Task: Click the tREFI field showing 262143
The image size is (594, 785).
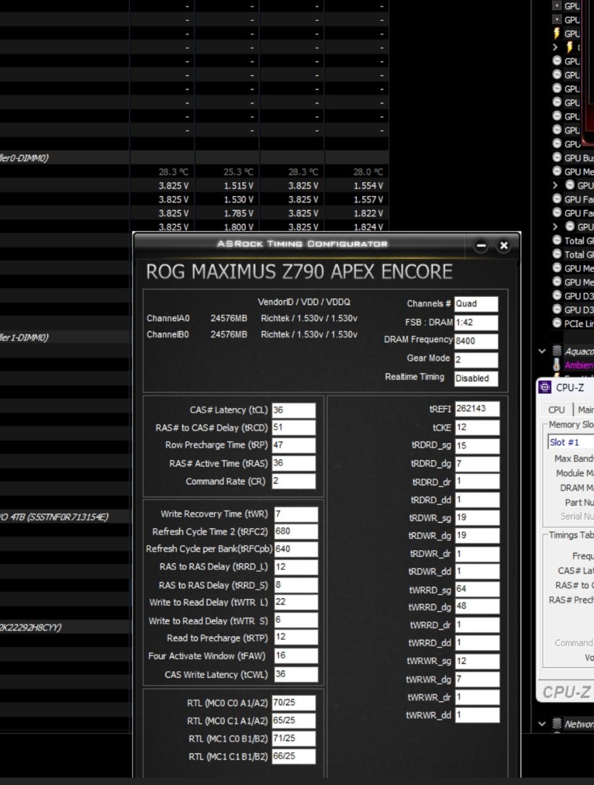Action: [x=478, y=409]
